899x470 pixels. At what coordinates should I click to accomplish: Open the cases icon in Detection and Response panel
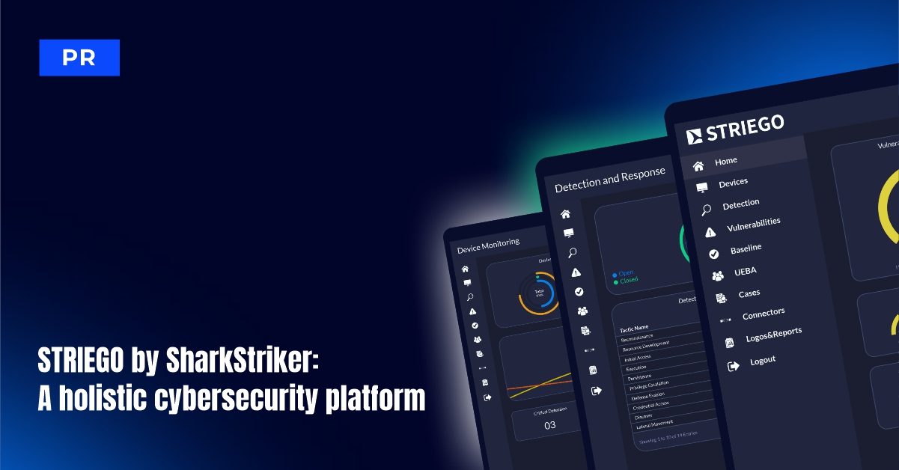click(x=585, y=331)
